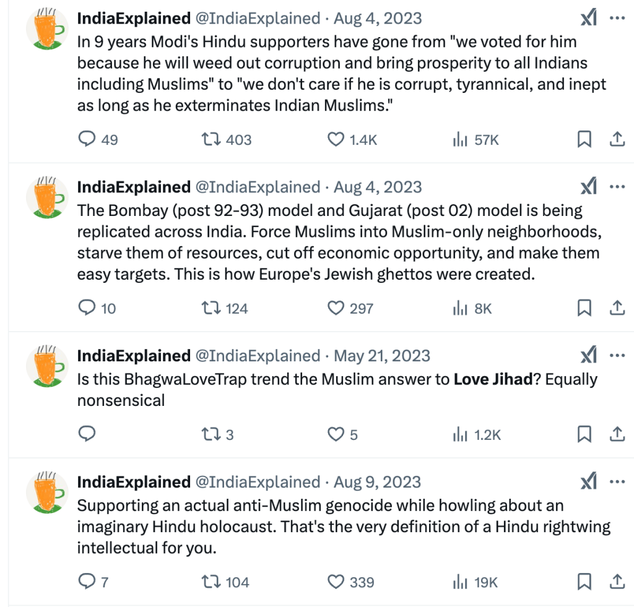The height and width of the screenshot is (607, 634).
Task: Open @IndiaExplained handle on Bombay model tweet
Action: 258,187
